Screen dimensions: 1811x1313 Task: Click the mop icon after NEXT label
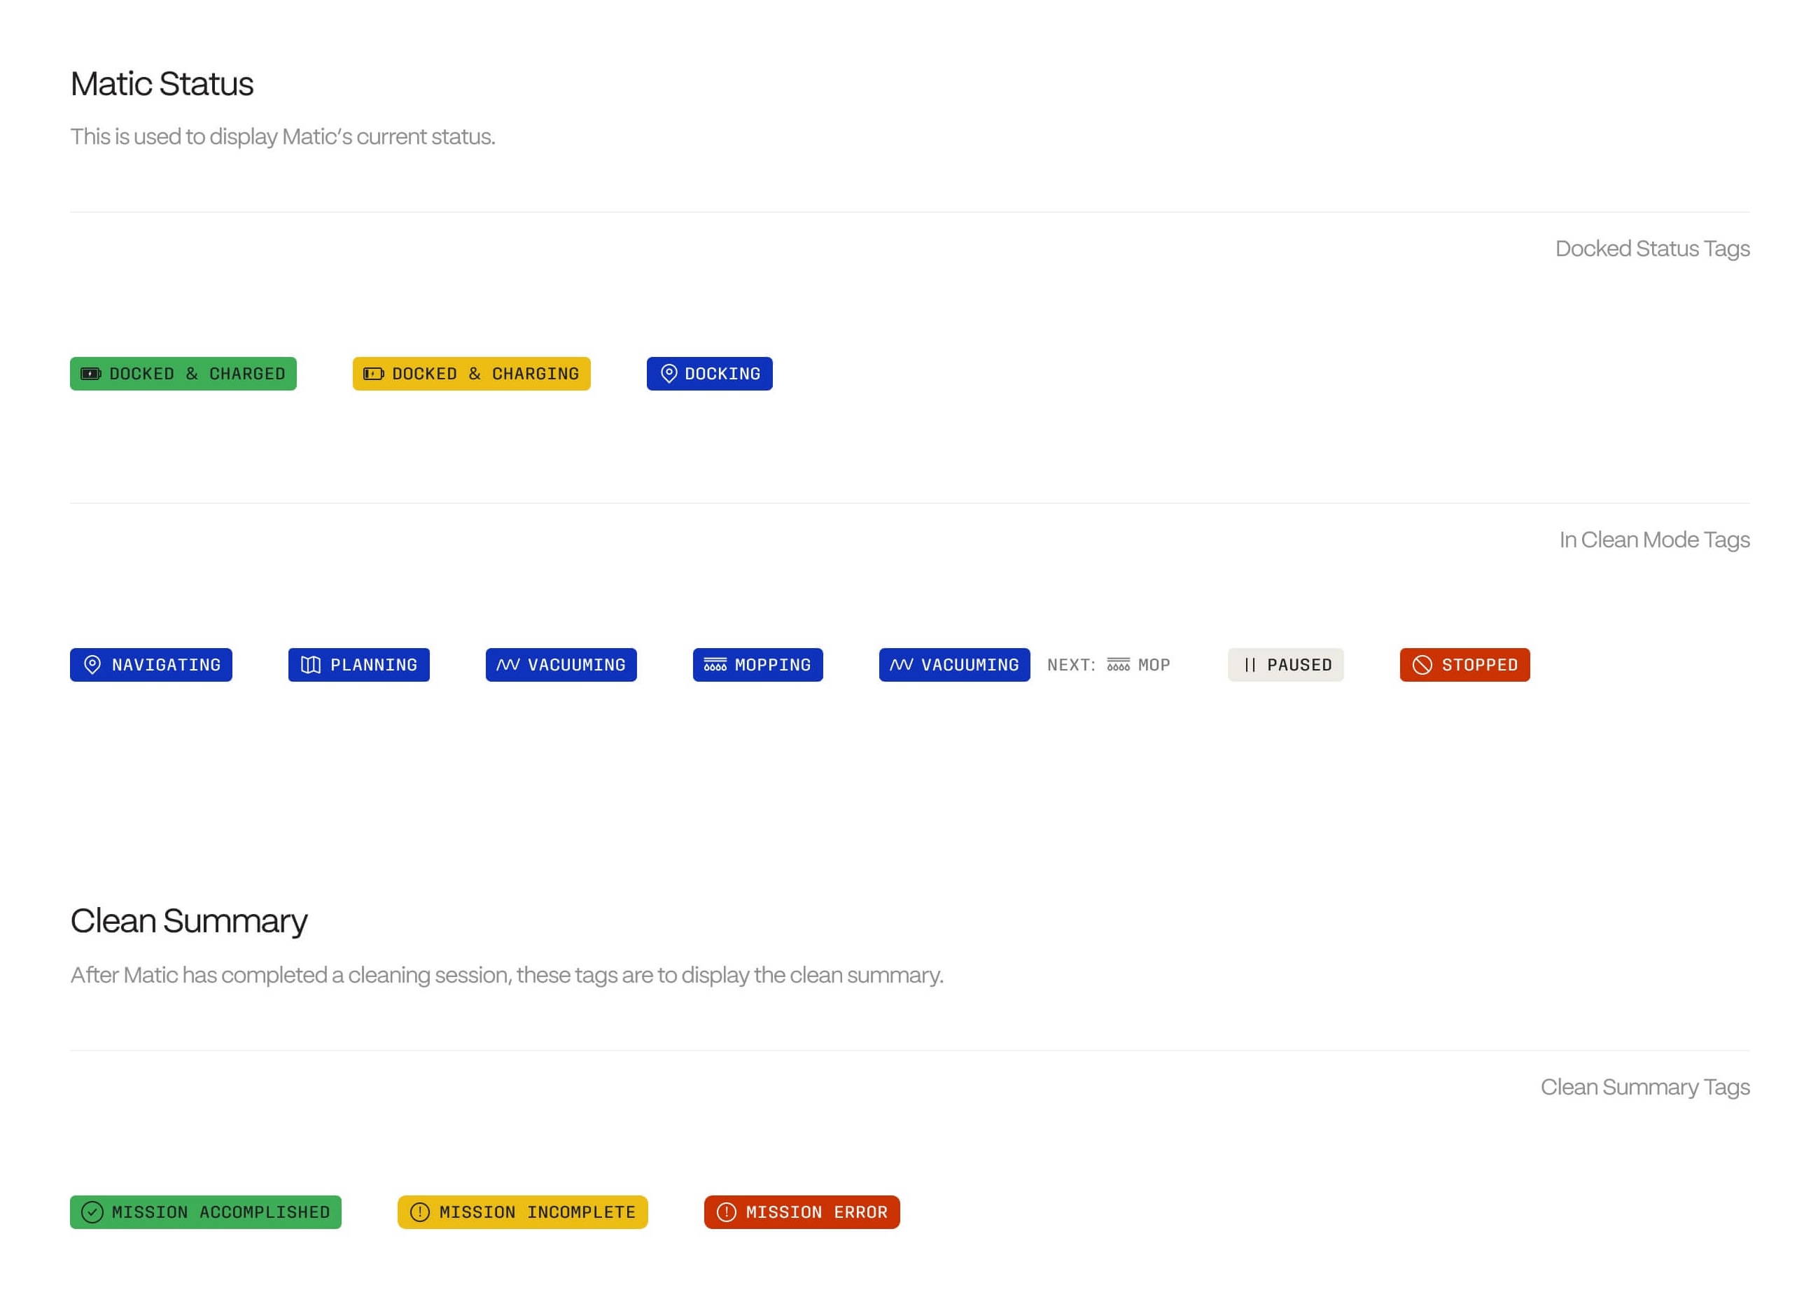(1119, 665)
